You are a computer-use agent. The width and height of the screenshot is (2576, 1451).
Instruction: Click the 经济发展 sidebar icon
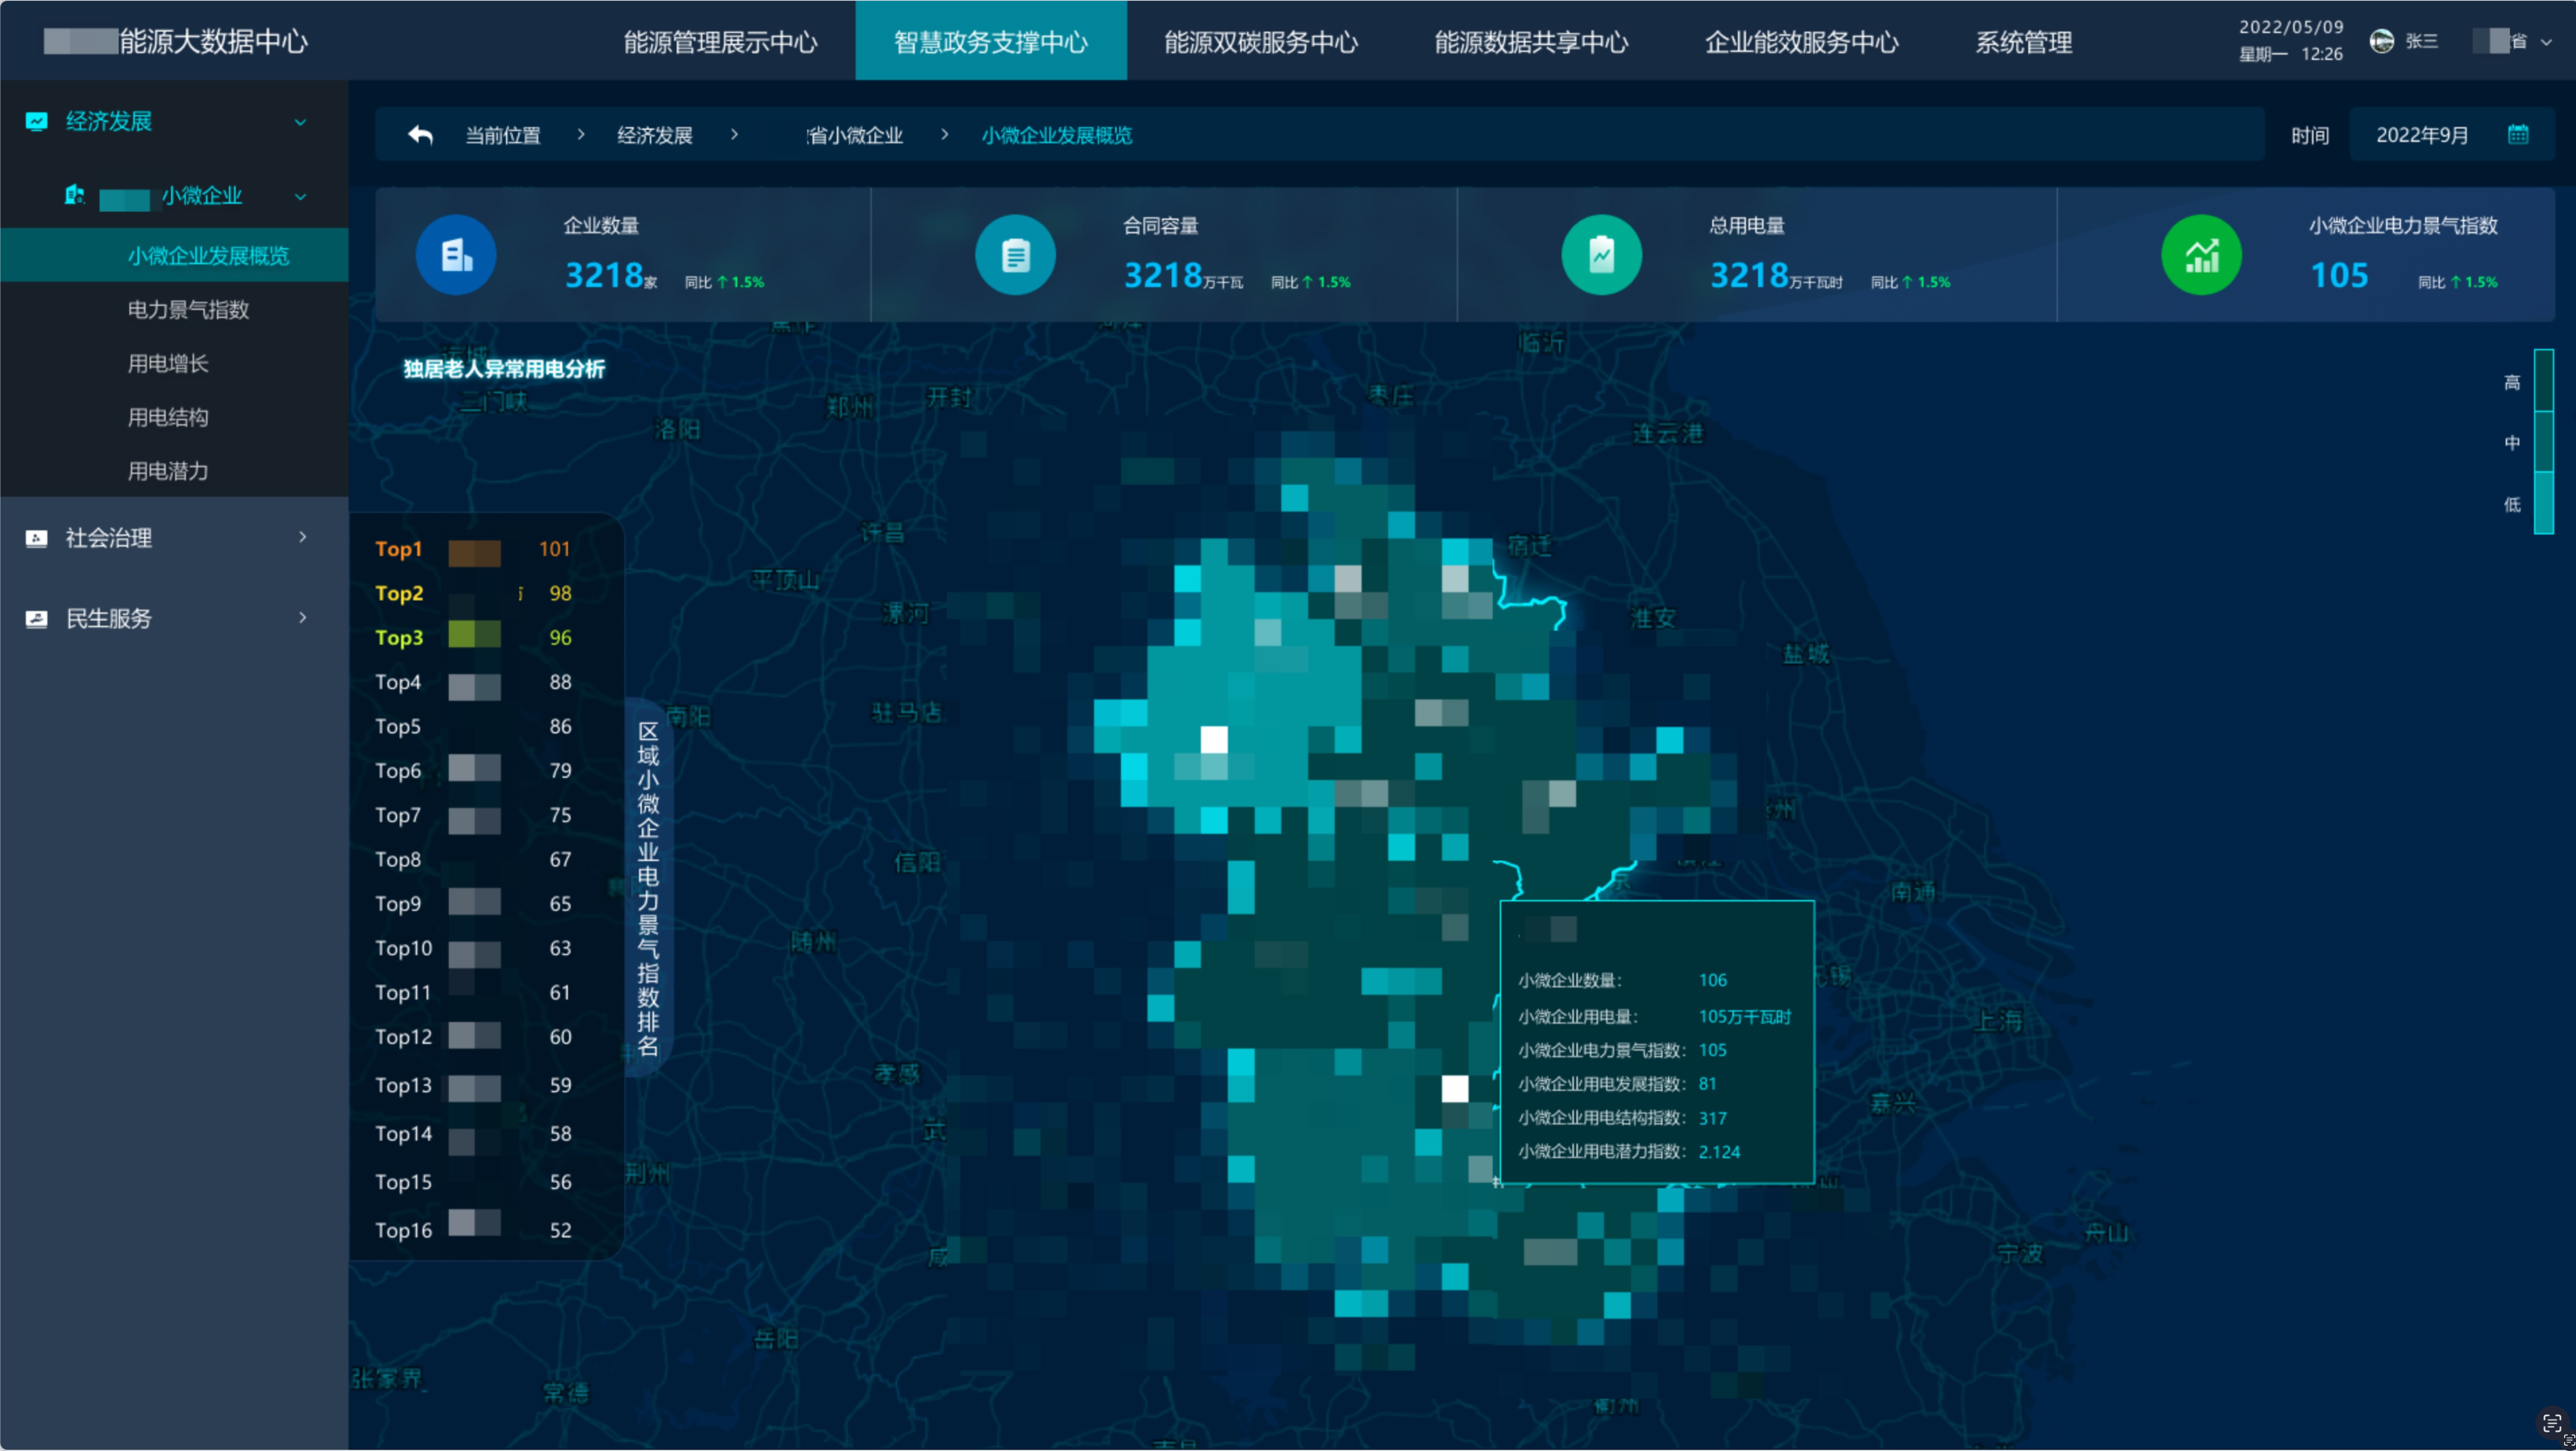click(x=36, y=122)
